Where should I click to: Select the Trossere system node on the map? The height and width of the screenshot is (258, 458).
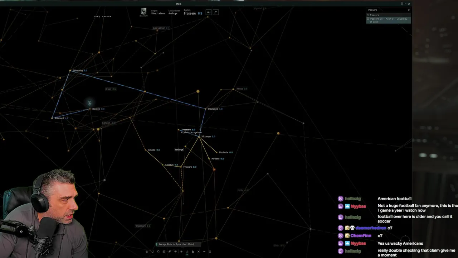pyautogui.click(x=179, y=130)
